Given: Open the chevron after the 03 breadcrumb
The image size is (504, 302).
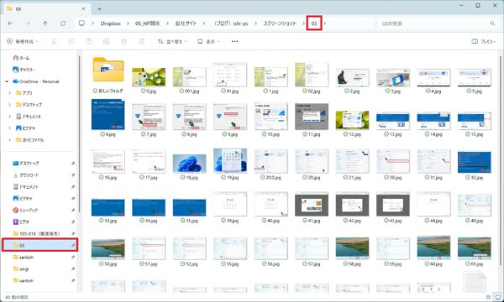Looking at the screenshot, I should (324, 23).
